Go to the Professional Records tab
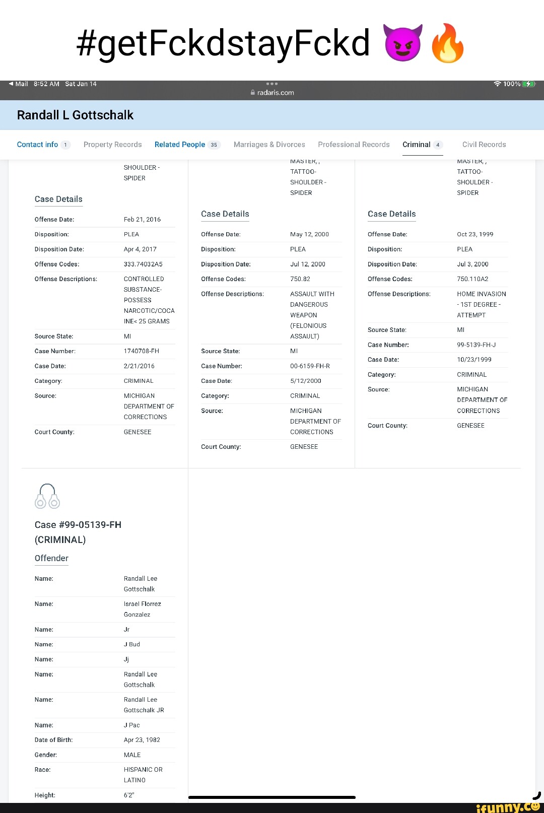Image resolution: width=544 pixels, height=813 pixels. 354,145
